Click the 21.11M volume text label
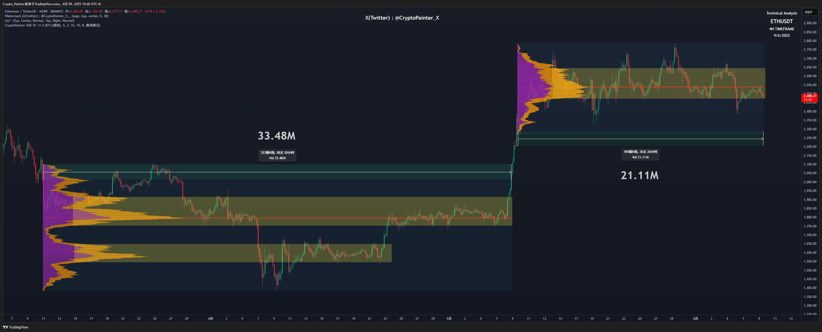 (x=640, y=175)
